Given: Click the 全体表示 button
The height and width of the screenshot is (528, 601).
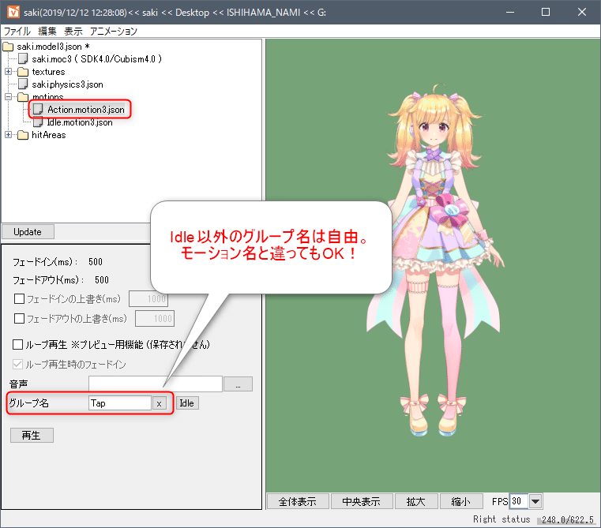Looking at the screenshot, I should 298,501.
